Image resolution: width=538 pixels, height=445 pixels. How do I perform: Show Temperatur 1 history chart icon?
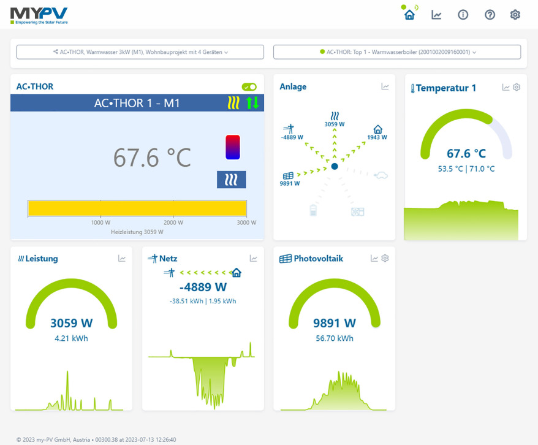pyautogui.click(x=506, y=87)
